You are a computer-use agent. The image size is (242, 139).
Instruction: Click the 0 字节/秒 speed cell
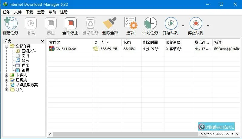click(x=174, y=49)
